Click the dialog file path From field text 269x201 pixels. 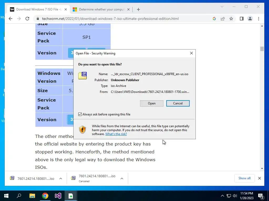150,92
